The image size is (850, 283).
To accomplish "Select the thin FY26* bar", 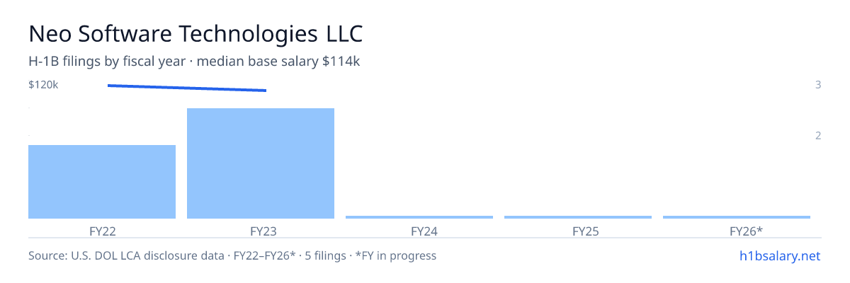I will [737, 217].
